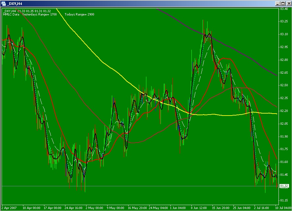Click the 83.10 price scale value
The height and width of the screenshot is (211, 292).
tap(284, 34)
